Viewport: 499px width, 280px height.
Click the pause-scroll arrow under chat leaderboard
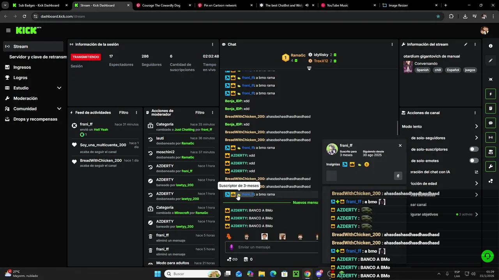[309, 68]
